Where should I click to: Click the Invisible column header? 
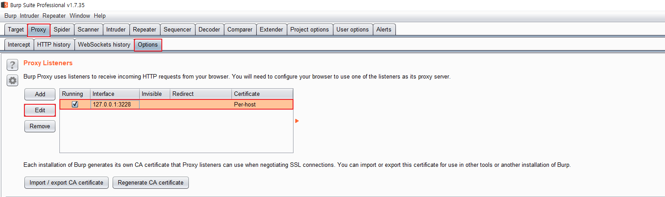pyautogui.click(x=155, y=94)
